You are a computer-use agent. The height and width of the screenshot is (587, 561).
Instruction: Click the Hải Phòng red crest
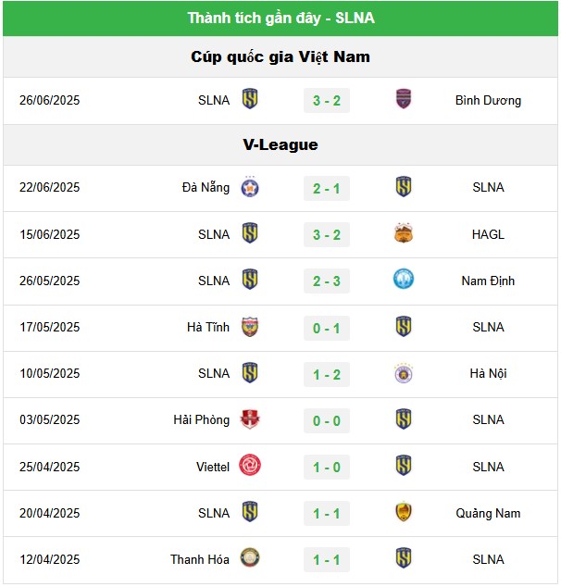(x=250, y=418)
